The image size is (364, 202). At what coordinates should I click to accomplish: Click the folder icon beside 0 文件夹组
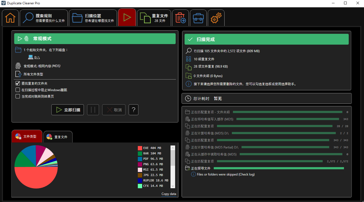pyautogui.click(x=189, y=76)
